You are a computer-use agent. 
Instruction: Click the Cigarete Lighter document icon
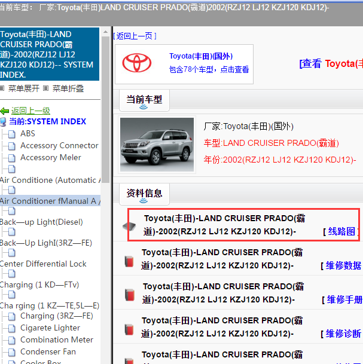click(11, 328)
